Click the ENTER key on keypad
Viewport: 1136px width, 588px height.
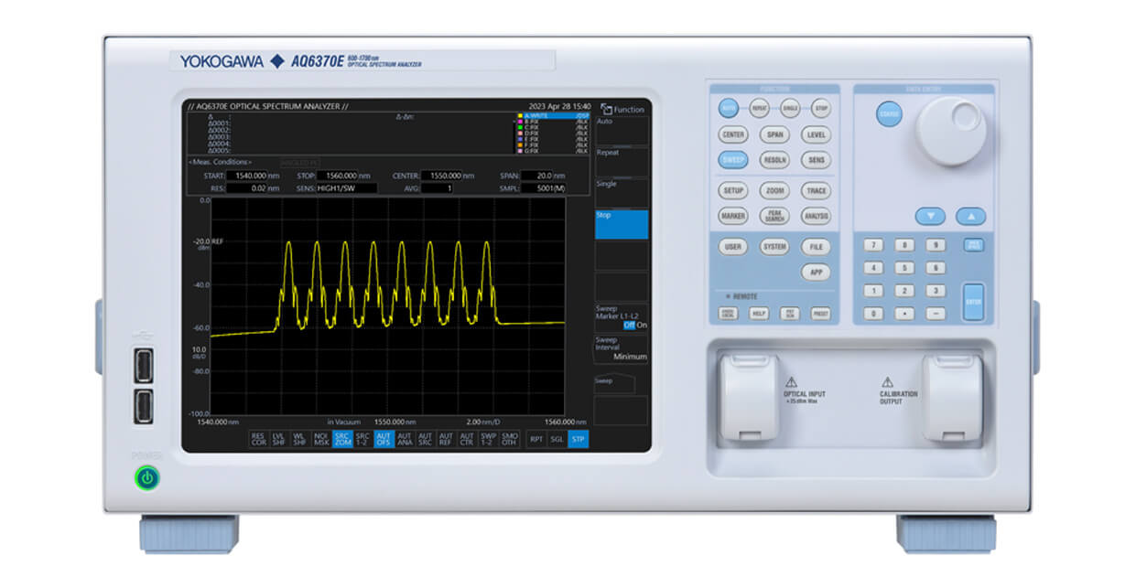coord(973,302)
